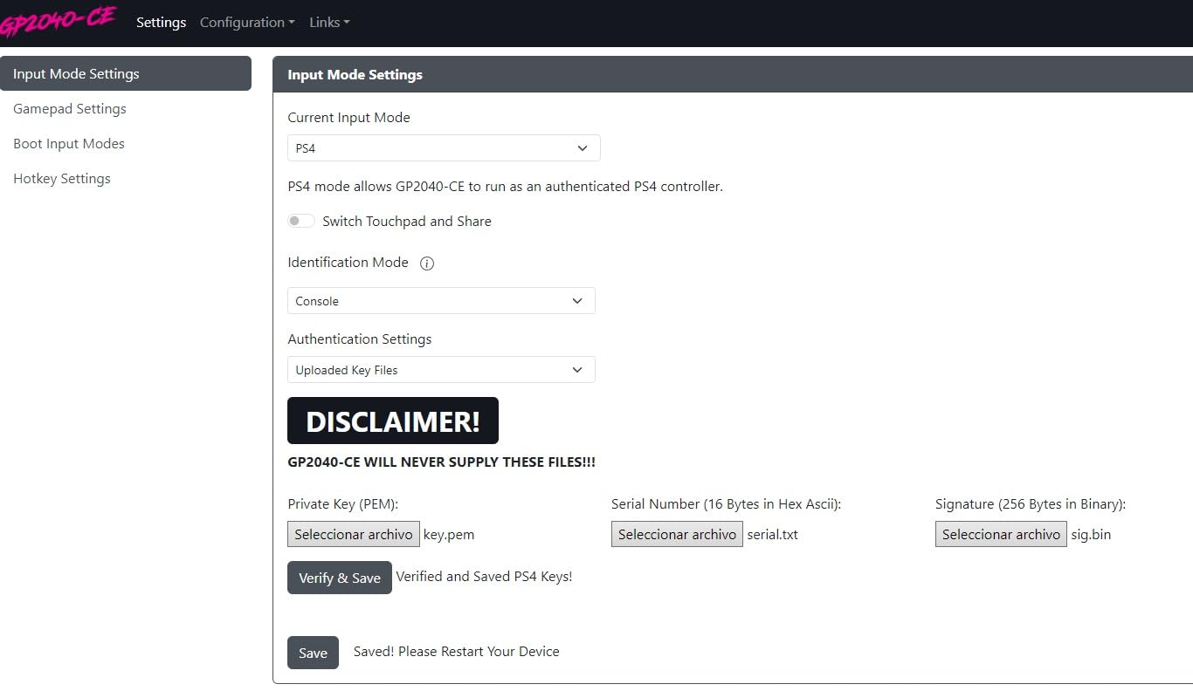1193x698 pixels.
Task: Expand the Identification Mode Console dropdown
Action: [x=441, y=301]
